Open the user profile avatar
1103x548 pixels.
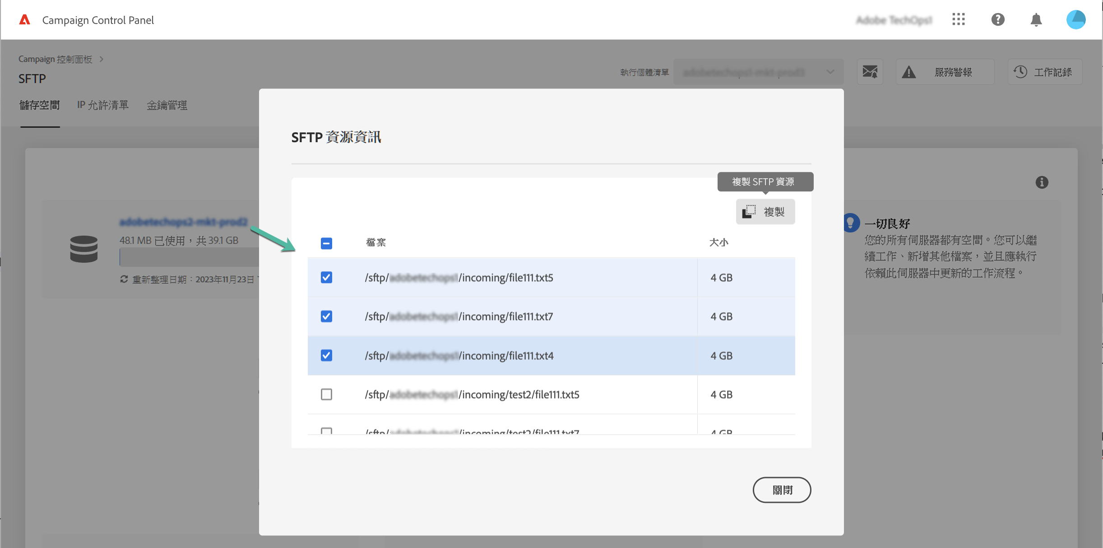point(1075,19)
